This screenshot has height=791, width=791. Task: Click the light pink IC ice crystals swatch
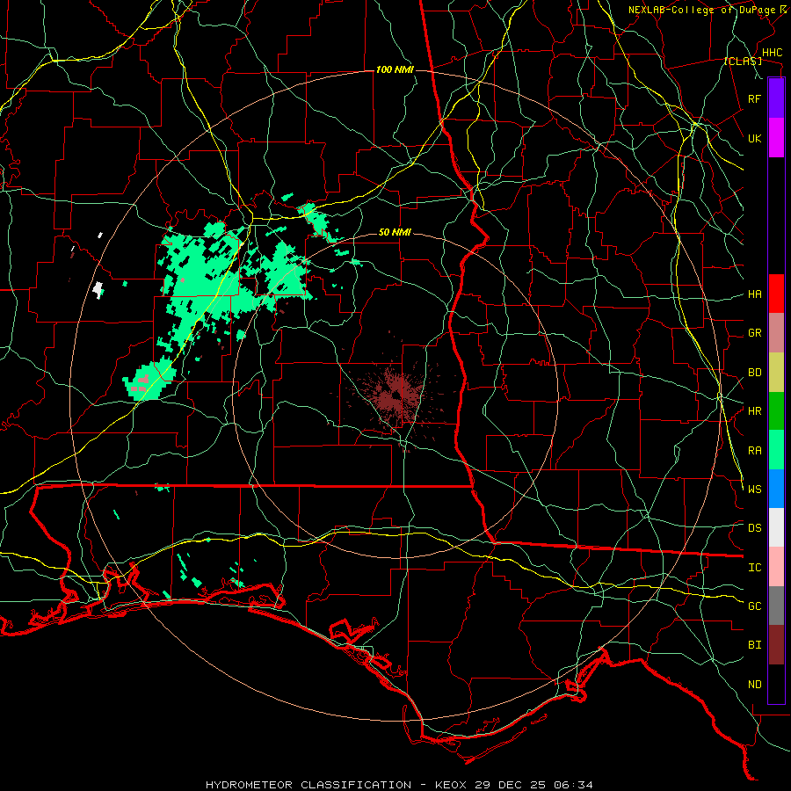point(776,567)
